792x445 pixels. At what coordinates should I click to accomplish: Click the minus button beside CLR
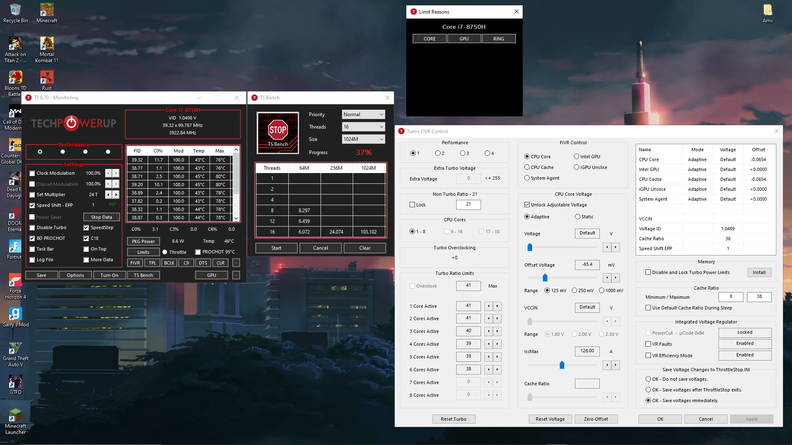(236, 263)
